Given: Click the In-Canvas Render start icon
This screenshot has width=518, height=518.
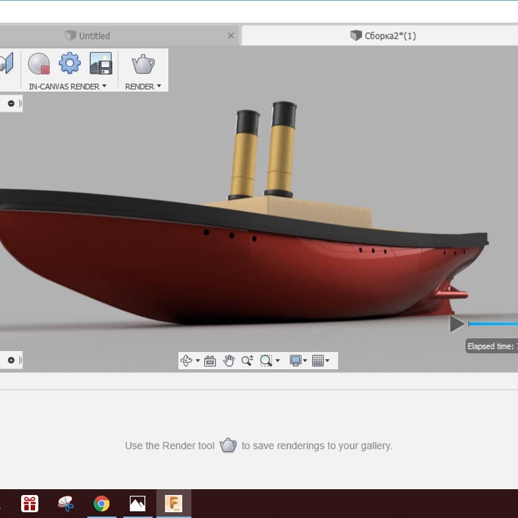Looking at the screenshot, I should (38, 64).
